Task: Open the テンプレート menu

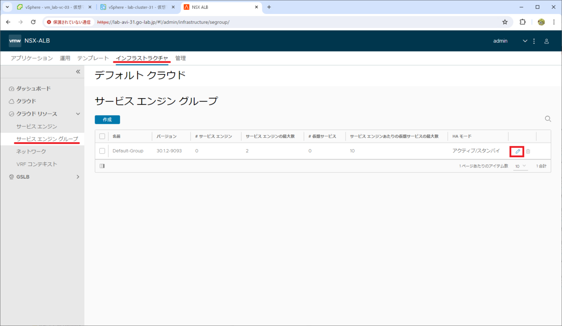Action: (93, 58)
